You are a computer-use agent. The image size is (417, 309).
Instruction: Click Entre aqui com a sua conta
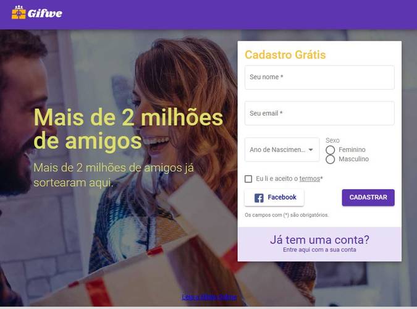[x=319, y=250]
